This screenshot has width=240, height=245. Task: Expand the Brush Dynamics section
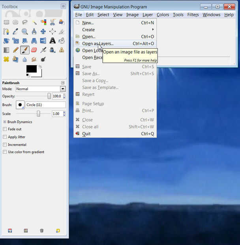click(x=5, y=122)
